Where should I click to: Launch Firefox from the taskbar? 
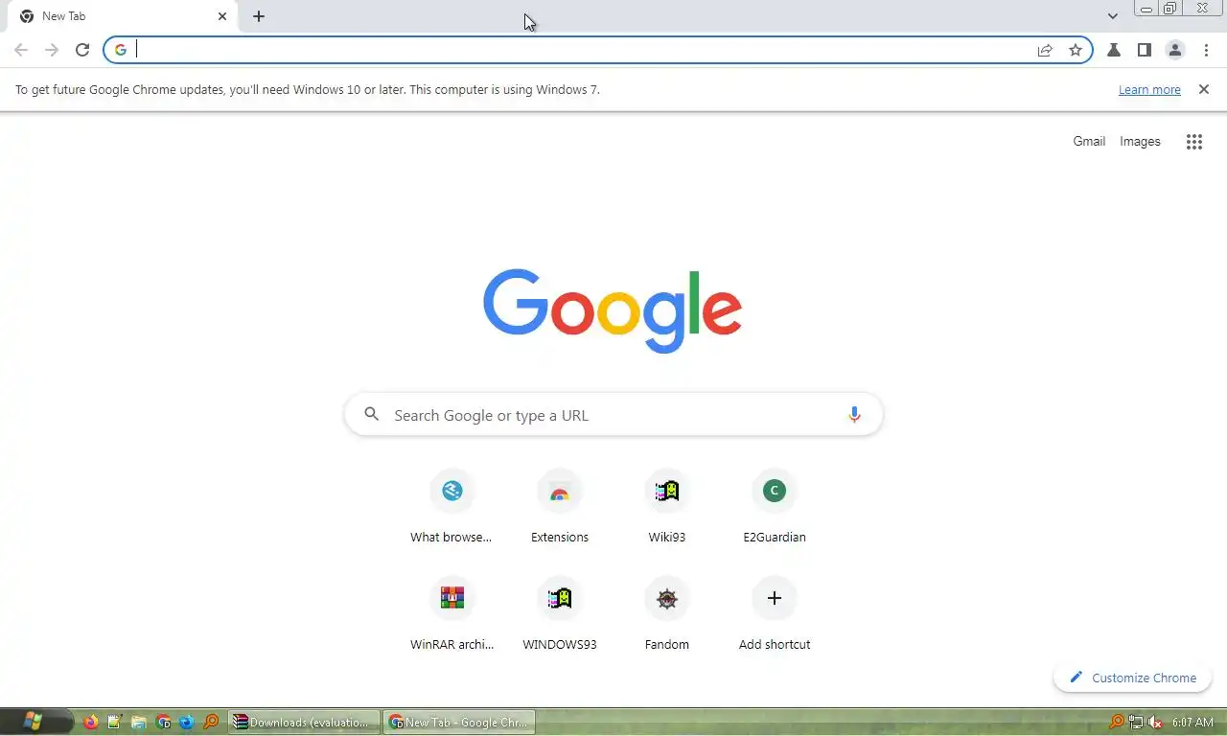91,722
